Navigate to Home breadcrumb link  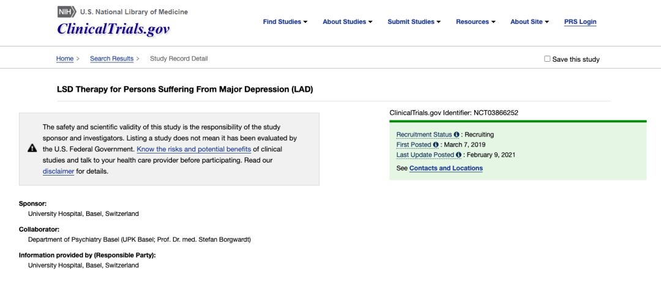click(x=65, y=59)
